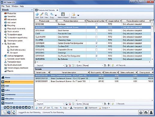The image size is (155, 117).
Task: Select Add variant in Stock tree
Action: (x=12, y=22)
